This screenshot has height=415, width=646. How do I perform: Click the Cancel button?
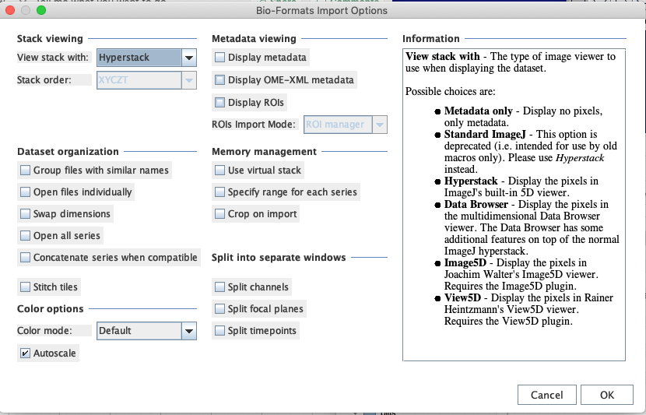546,395
